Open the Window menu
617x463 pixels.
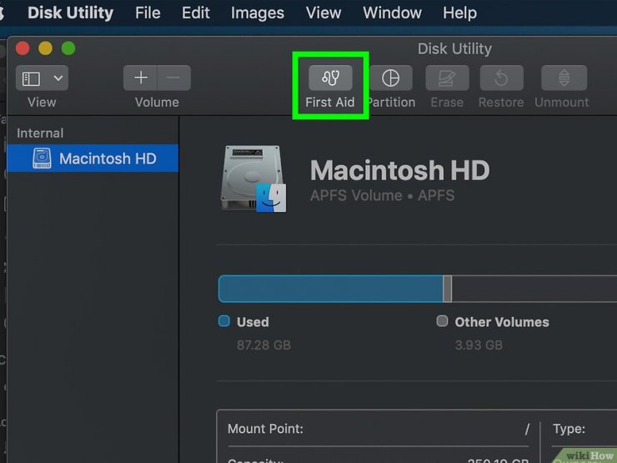point(392,13)
